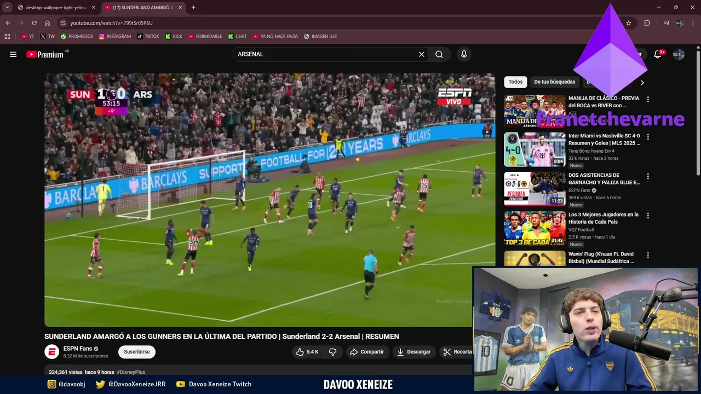Image resolution: width=701 pixels, height=394 pixels.
Task: Open the CHAT bookmark
Action: (237, 37)
